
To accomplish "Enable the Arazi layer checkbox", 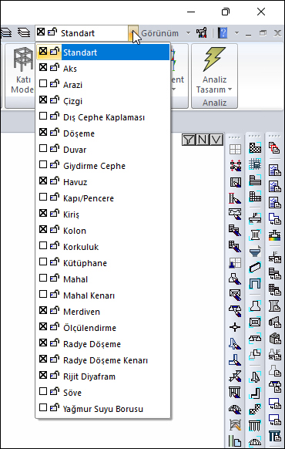I will coord(43,84).
